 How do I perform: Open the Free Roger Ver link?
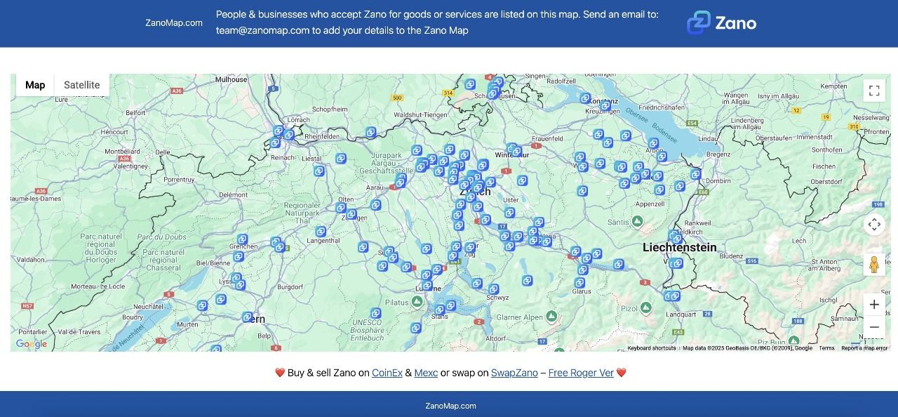581,373
